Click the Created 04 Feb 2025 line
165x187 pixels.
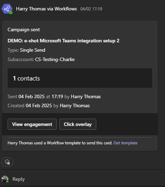49,106
